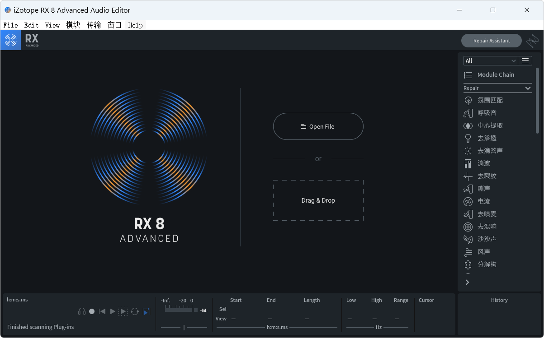Open the 去滴答声 de-click module

497,151
